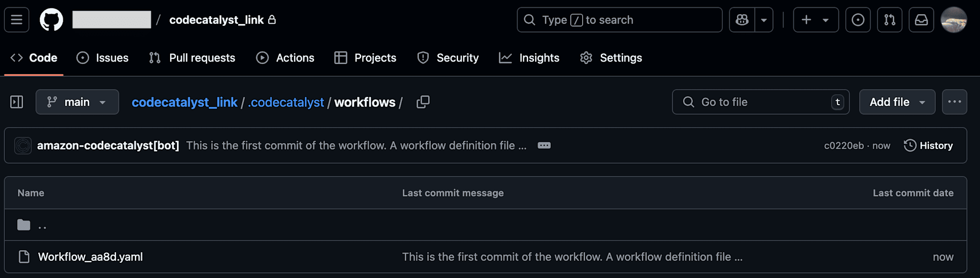Click the Name column header
Viewport: 980px width, 278px height.
click(x=31, y=193)
